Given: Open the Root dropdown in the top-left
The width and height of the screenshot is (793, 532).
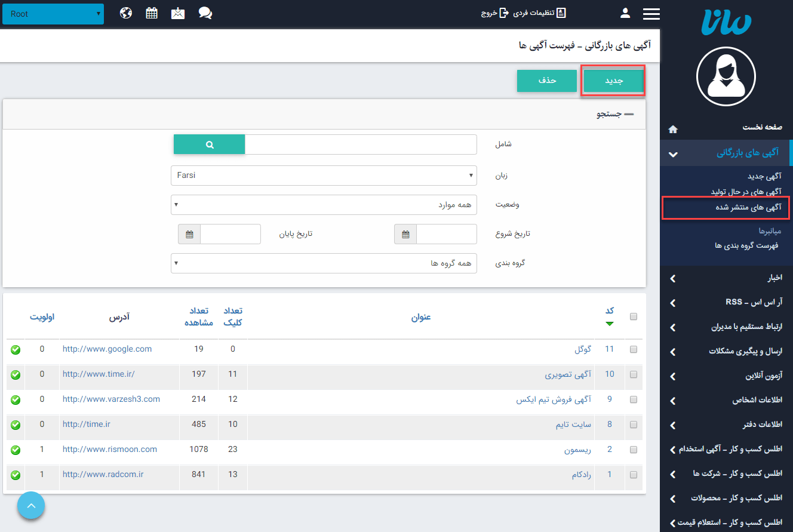Looking at the screenshot, I should (x=53, y=13).
